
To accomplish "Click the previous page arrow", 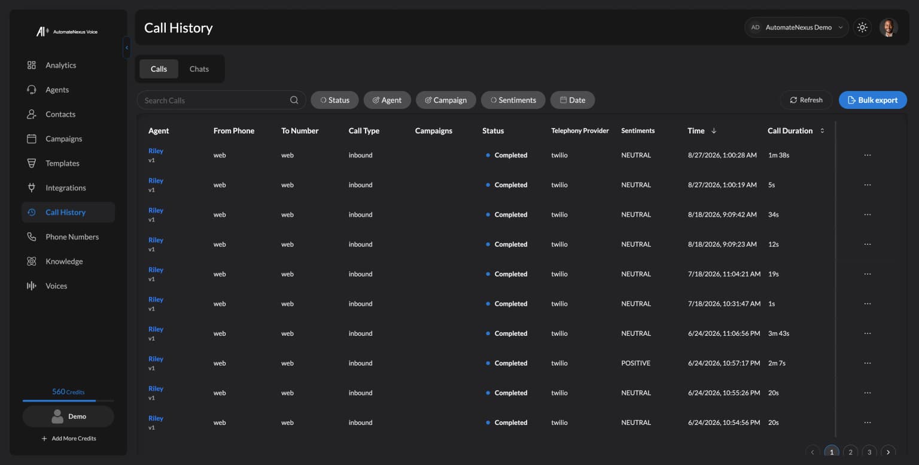I will click(813, 452).
